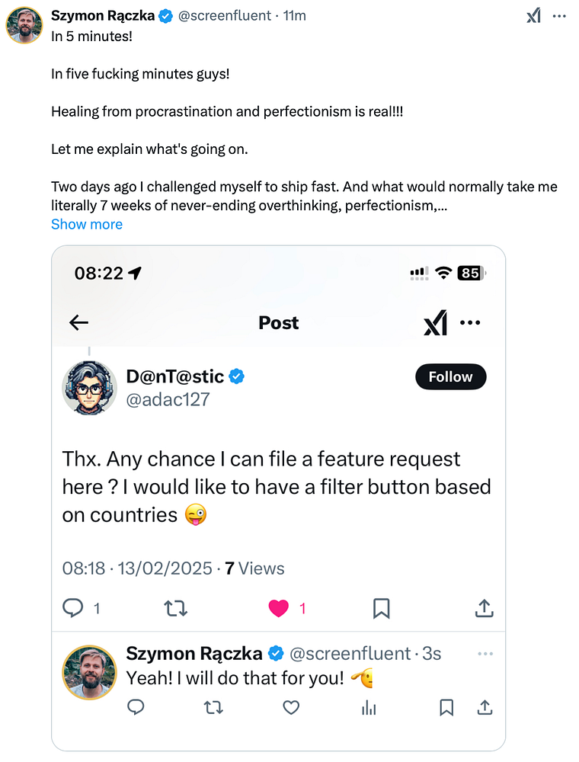Expand the post with Show more
This screenshot has width=579, height=762.
[87, 224]
